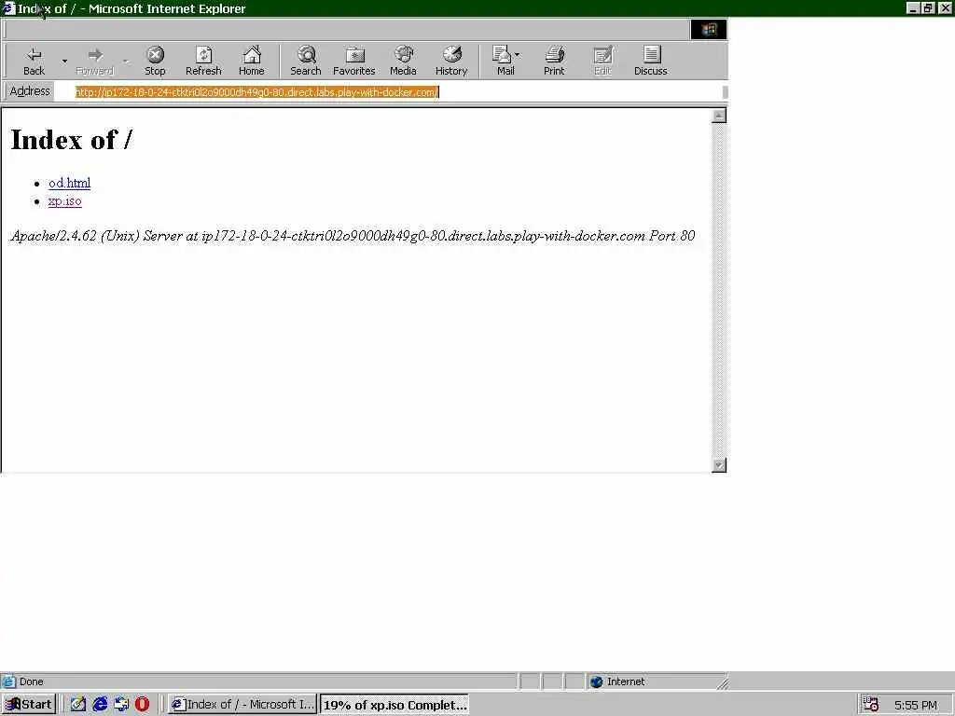Click the IE title bar icon

coord(8,8)
